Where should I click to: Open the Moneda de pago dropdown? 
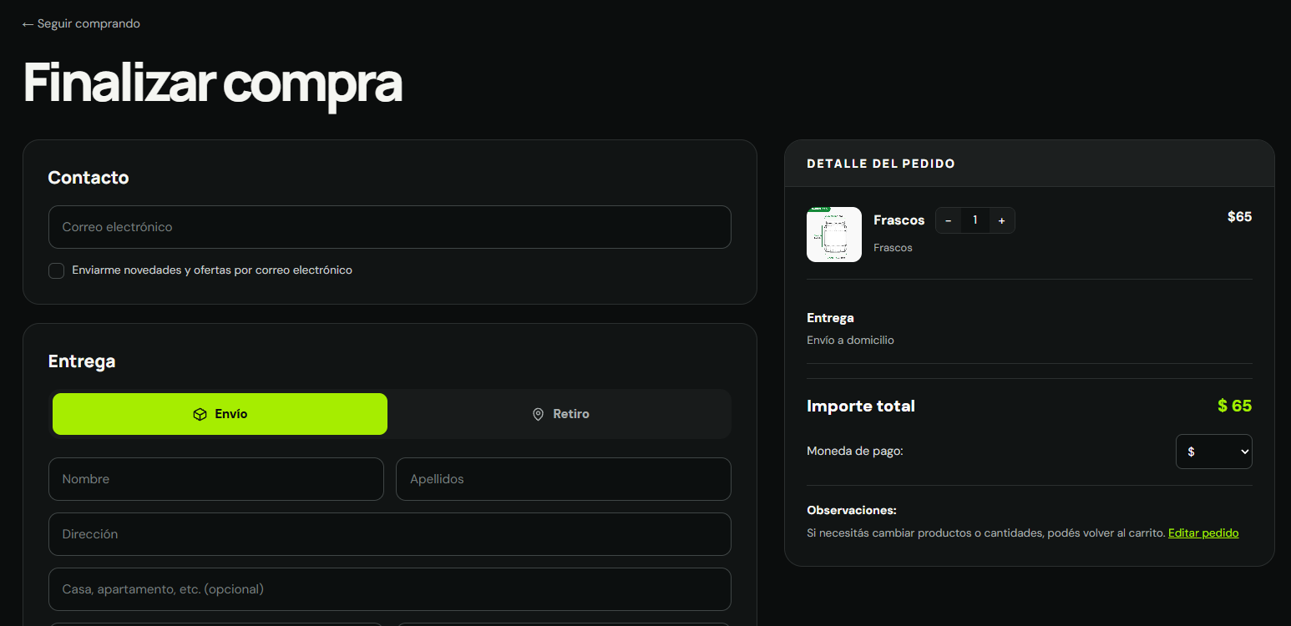1214,452
